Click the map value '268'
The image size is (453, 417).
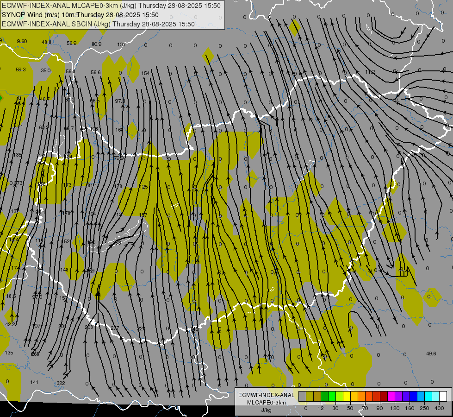[x=35, y=354]
